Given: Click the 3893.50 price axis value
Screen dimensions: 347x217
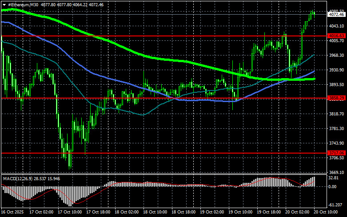Looking at the screenshot, I should 336,85.
